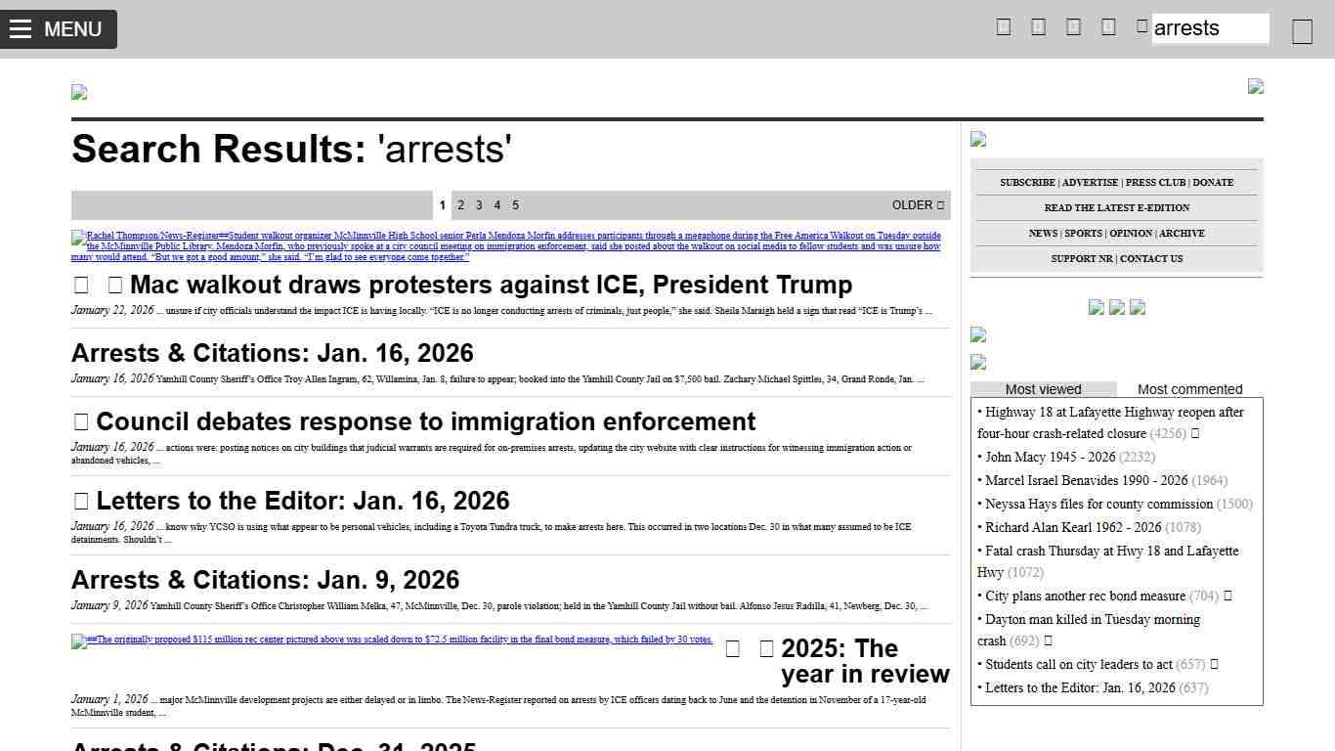Click the site logo image at top left

coord(79,93)
